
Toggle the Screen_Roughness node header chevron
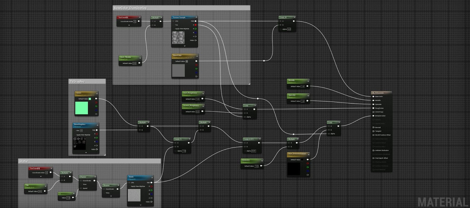pos(203,106)
